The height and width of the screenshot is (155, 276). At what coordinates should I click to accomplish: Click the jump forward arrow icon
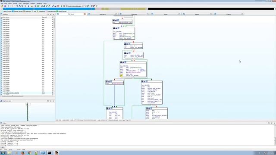tap(12, 6)
